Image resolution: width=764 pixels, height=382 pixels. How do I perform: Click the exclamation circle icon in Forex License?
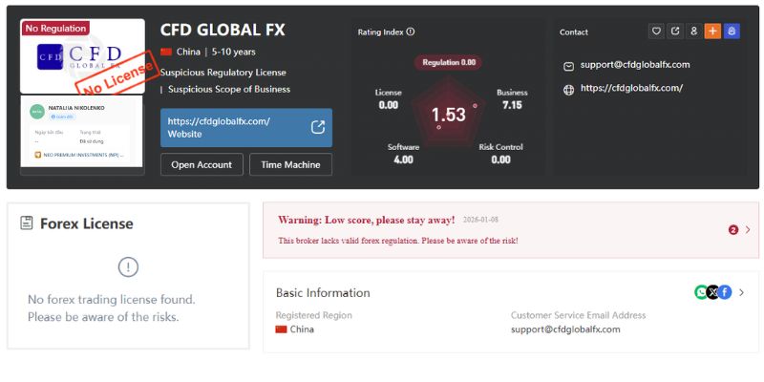128,267
